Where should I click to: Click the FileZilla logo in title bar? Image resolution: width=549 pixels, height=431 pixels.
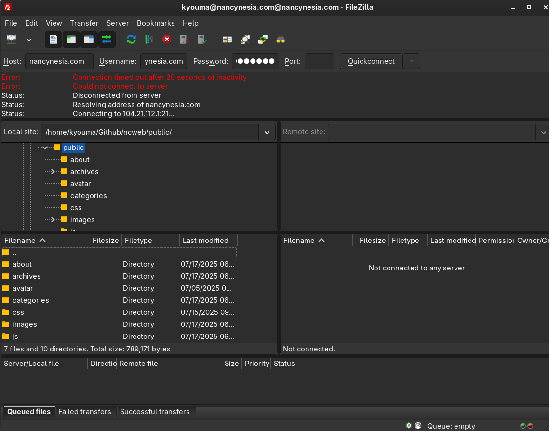click(x=7, y=7)
